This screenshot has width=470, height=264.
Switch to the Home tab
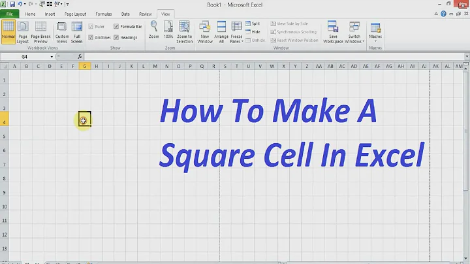pyautogui.click(x=30, y=14)
